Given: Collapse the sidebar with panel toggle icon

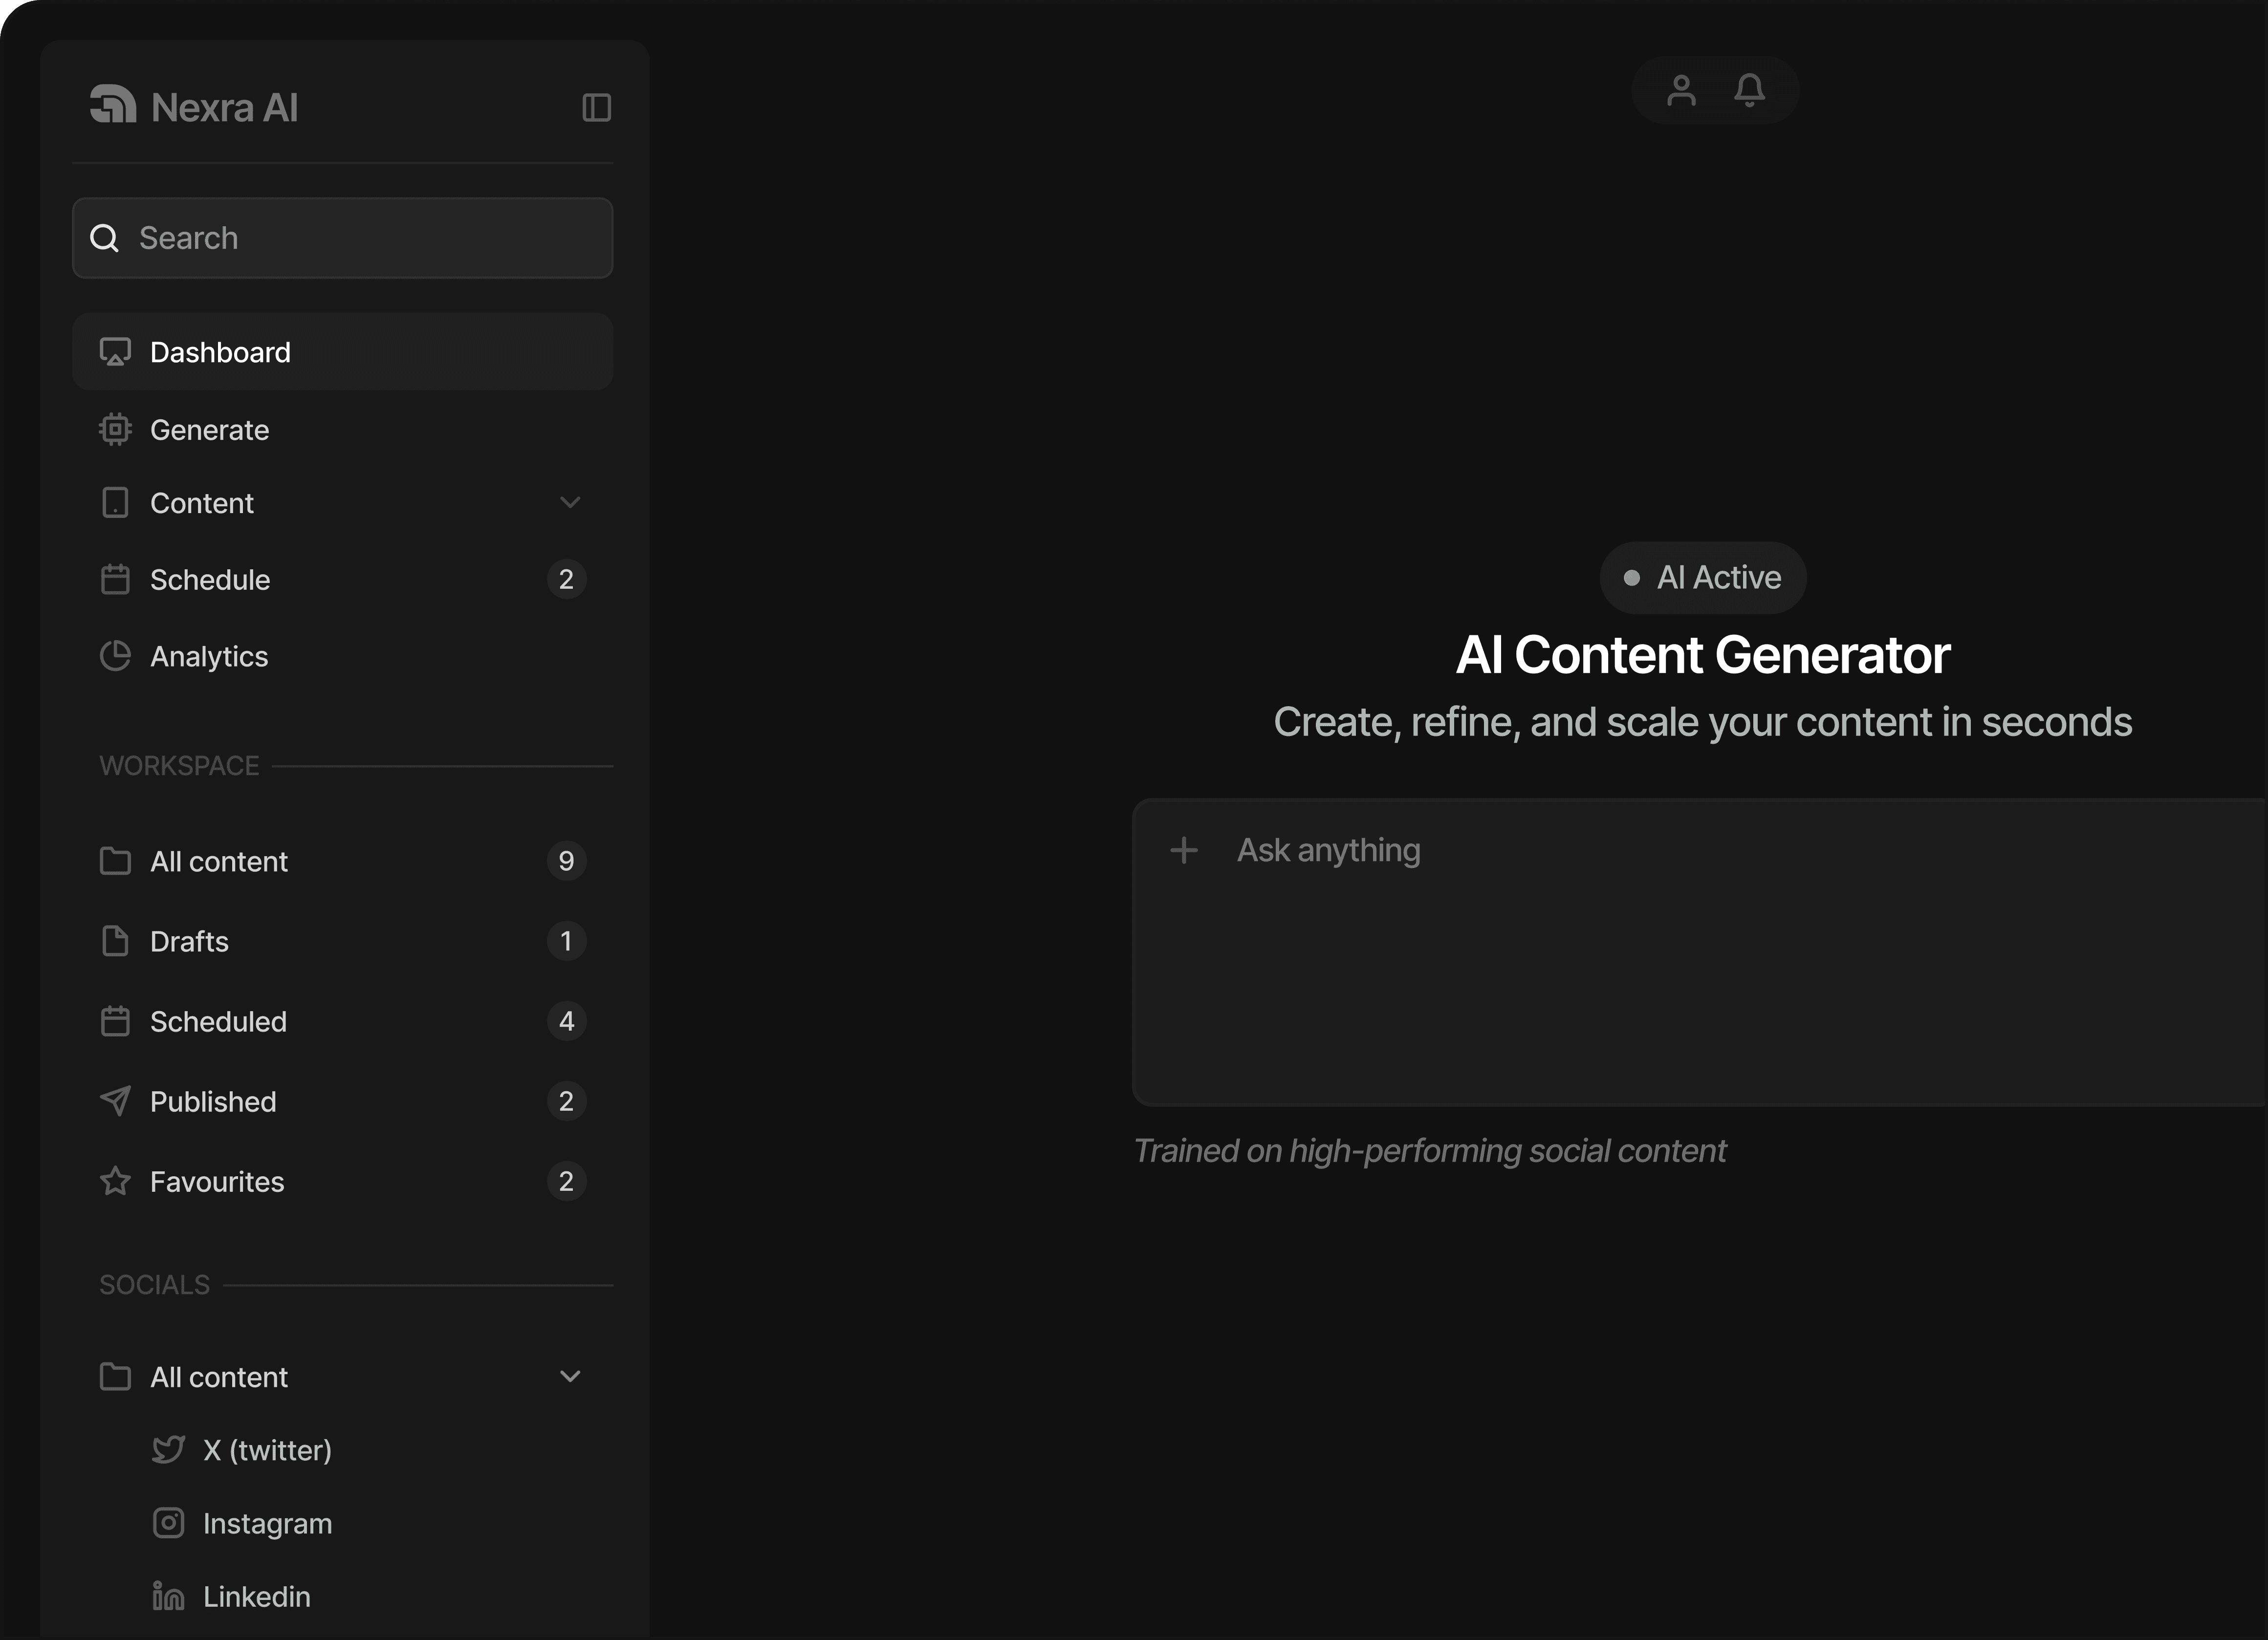Looking at the screenshot, I should [x=596, y=107].
